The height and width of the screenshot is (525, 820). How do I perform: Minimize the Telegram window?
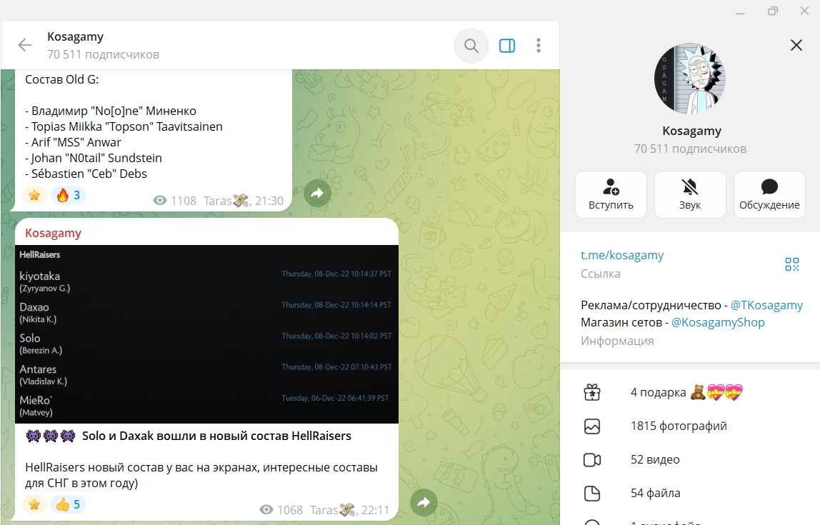(x=740, y=11)
